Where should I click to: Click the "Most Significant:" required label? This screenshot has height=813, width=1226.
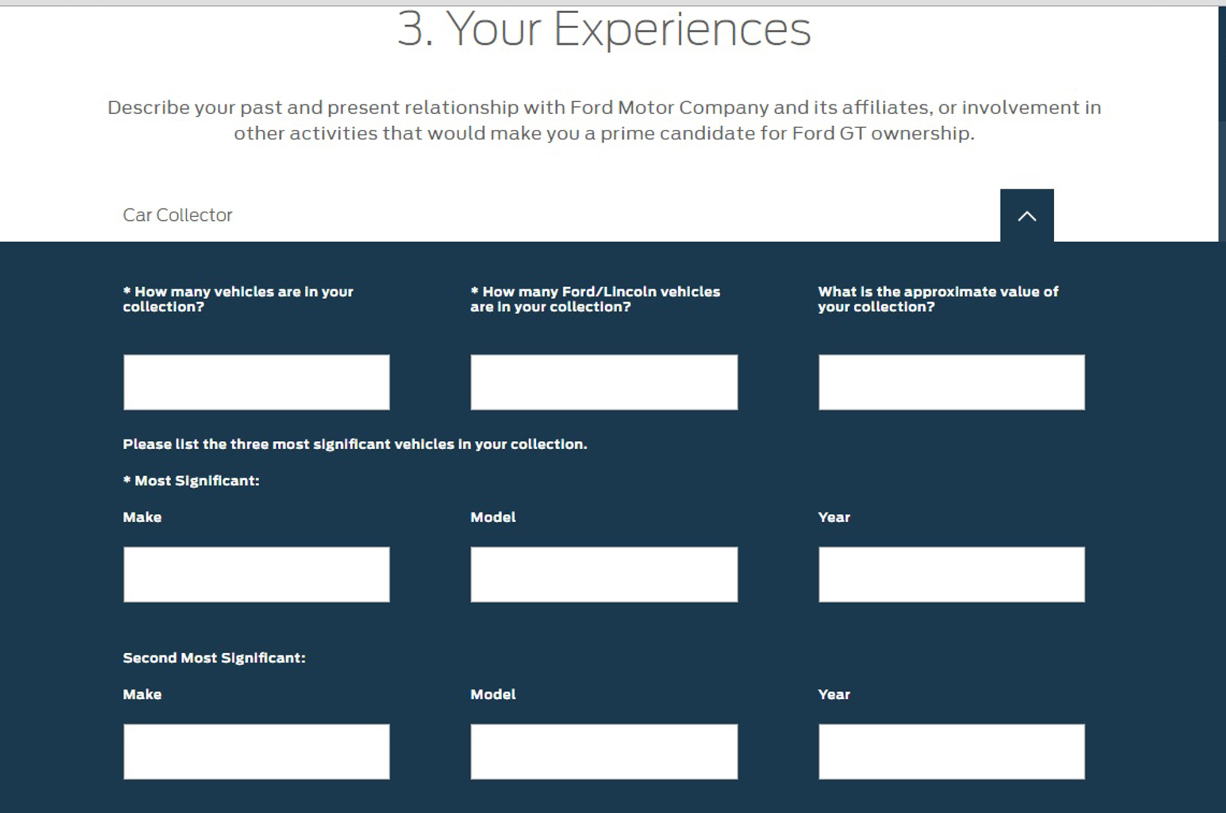(191, 481)
